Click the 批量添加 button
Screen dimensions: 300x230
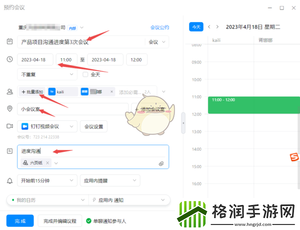32,91
